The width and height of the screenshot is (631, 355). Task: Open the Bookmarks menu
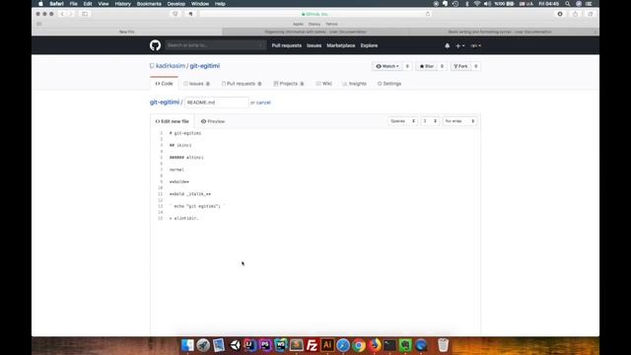(x=149, y=4)
